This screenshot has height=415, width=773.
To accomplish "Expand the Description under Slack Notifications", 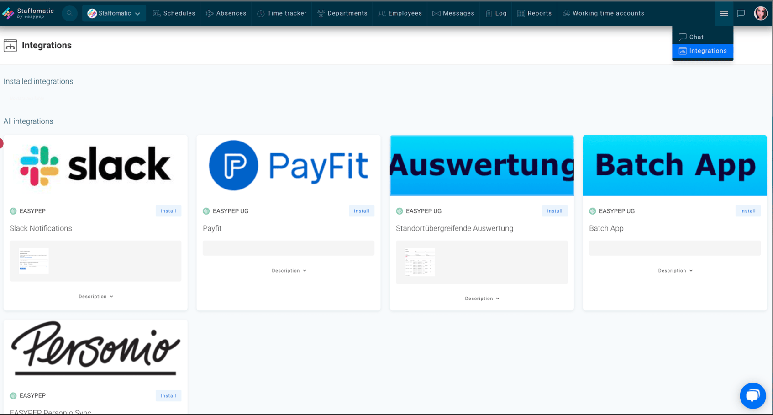I will [95, 296].
